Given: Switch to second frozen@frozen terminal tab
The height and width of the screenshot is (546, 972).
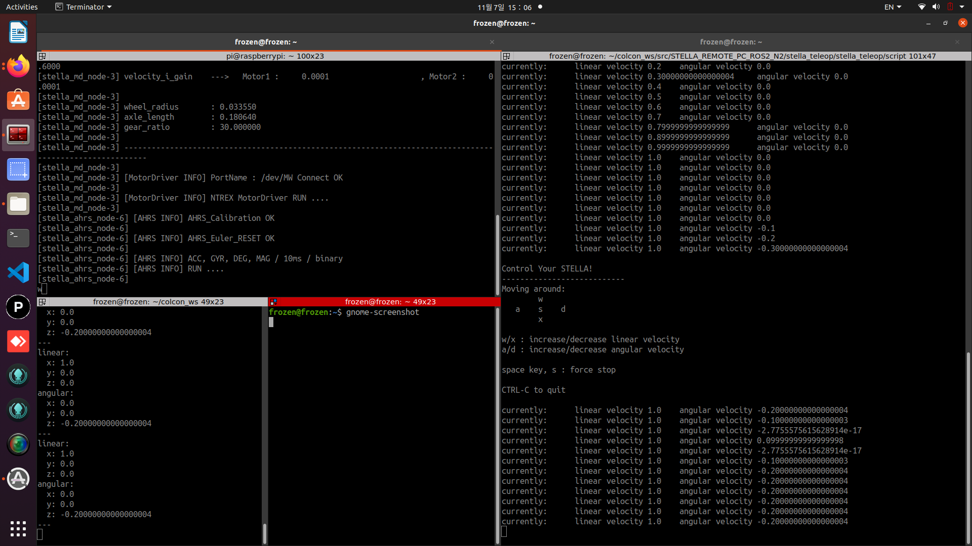Looking at the screenshot, I should pyautogui.click(x=731, y=42).
